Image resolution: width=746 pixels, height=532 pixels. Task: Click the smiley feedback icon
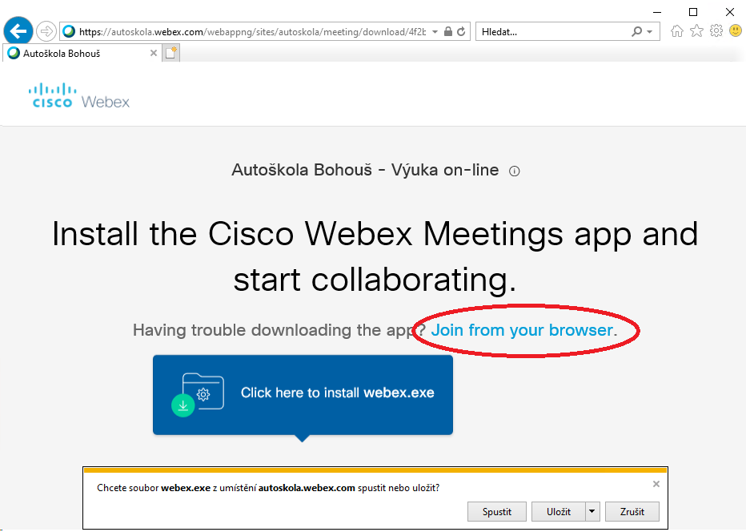pyautogui.click(x=736, y=31)
